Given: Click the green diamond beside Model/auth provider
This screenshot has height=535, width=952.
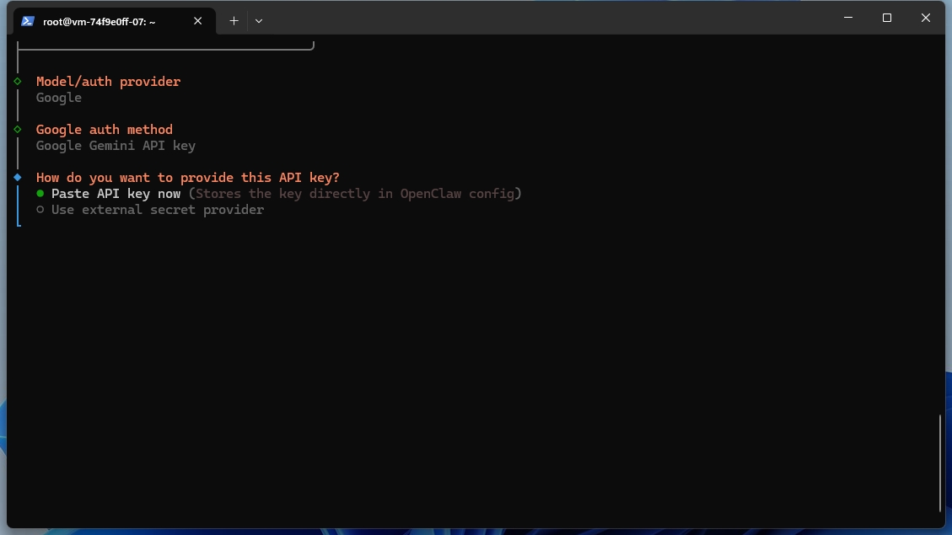Looking at the screenshot, I should (x=18, y=81).
